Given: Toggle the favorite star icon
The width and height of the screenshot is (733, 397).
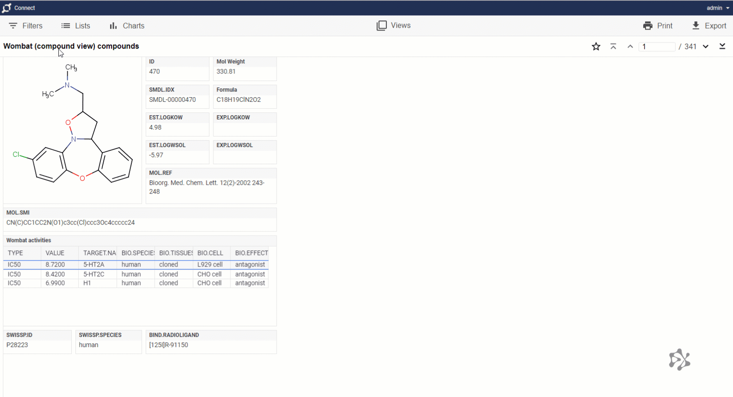Looking at the screenshot, I should pyautogui.click(x=596, y=46).
